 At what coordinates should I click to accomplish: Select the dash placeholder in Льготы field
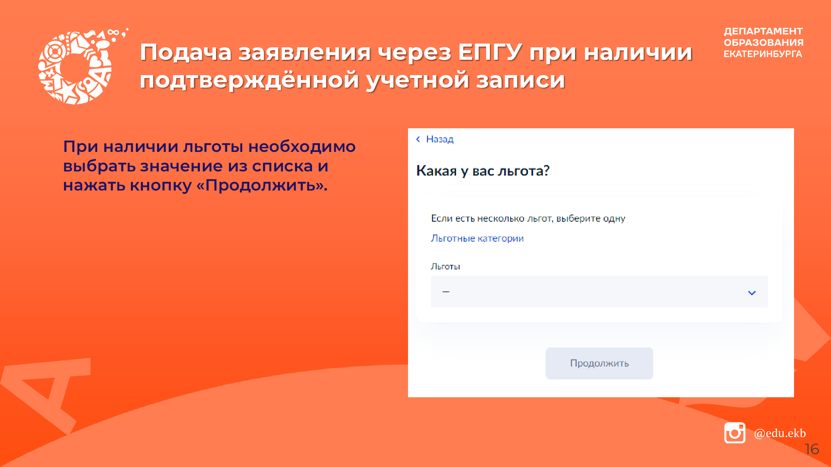tap(446, 292)
